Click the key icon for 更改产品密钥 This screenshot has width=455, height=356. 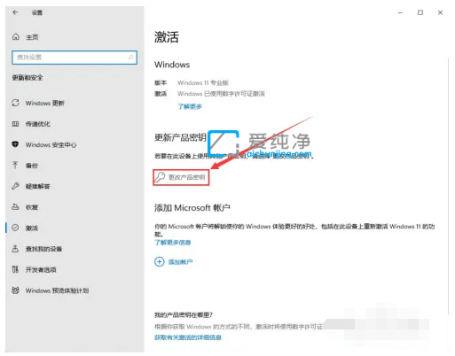[x=161, y=177]
